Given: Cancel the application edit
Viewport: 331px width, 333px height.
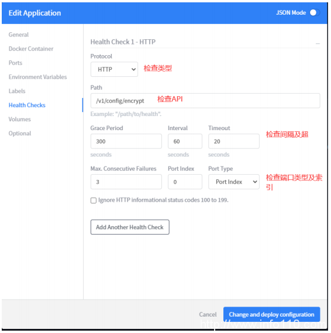Looking at the screenshot, I should point(208,314).
